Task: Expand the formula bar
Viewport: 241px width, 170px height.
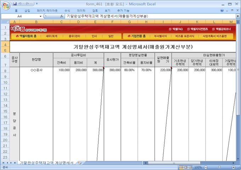Action: click(x=237, y=16)
